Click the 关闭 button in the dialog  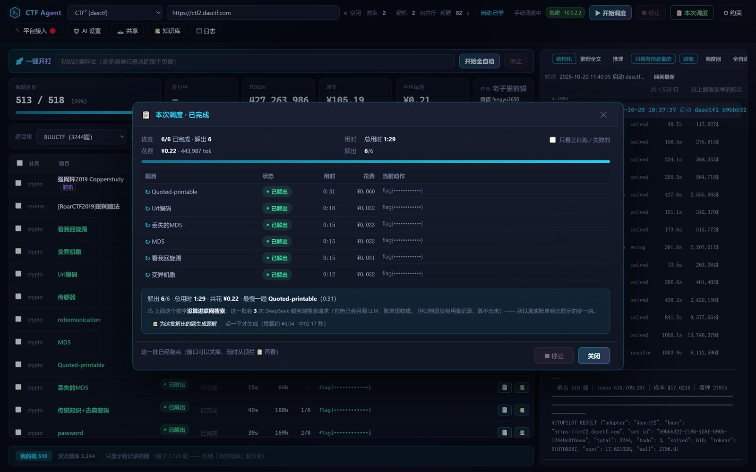(x=594, y=356)
